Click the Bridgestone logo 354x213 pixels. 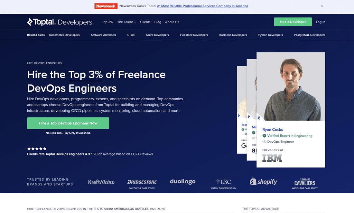tap(142, 182)
